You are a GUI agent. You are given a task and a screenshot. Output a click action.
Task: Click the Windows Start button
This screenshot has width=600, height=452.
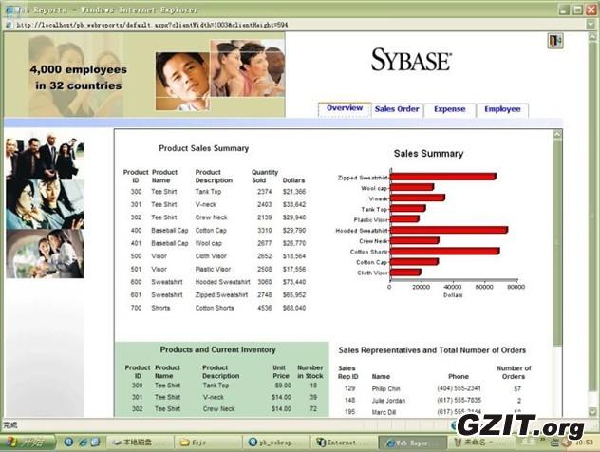coord(28,443)
